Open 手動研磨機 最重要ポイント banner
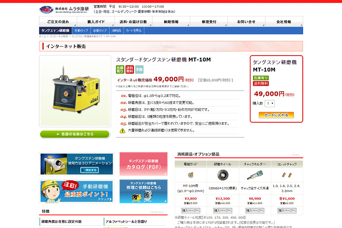Viewport: 342px width, 228px height. pos(77,192)
